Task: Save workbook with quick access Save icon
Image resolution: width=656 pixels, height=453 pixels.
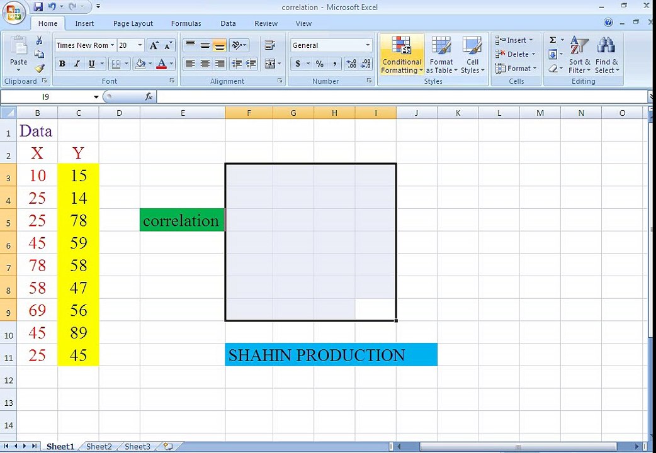Action: tap(38, 7)
